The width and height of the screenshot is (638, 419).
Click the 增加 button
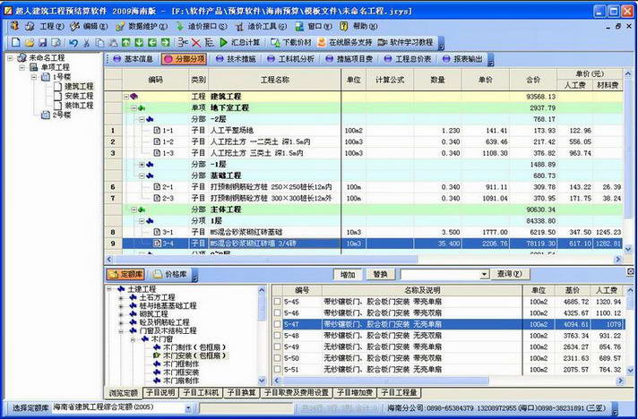pyautogui.click(x=348, y=274)
